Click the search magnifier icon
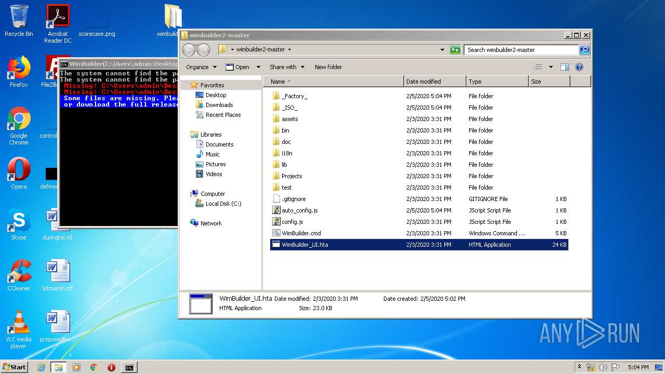Image resolution: width=665 pixels, height=374 pixels. coord(584,50)
